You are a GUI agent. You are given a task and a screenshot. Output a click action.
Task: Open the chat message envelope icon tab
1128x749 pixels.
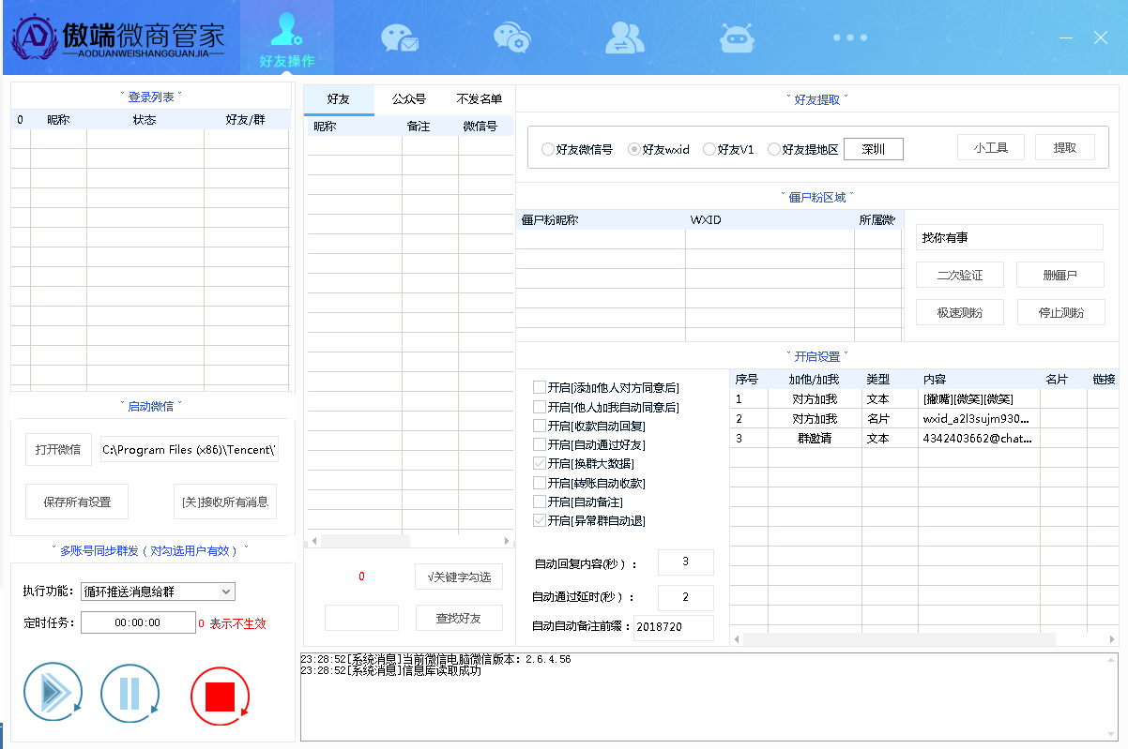(x=399, y=38)
